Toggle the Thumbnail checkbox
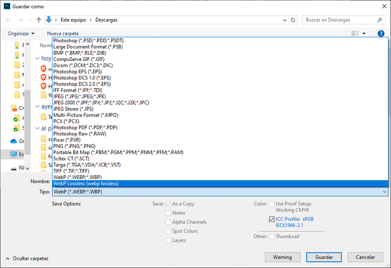The image size is (391, 268). pyautogui.click(x=272, y=237)
